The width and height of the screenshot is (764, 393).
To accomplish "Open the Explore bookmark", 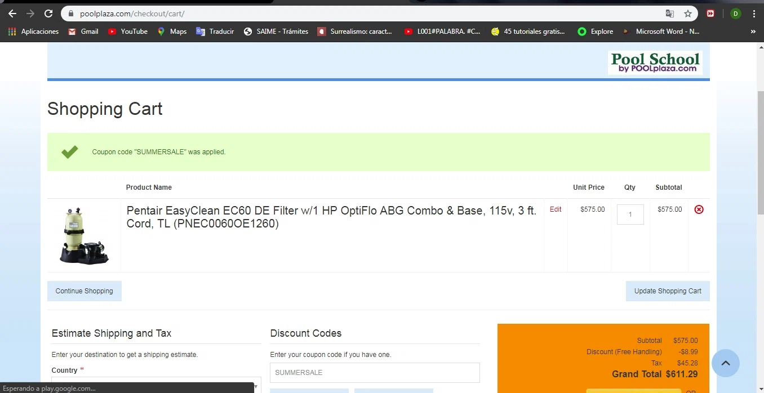I will [596, 32].
